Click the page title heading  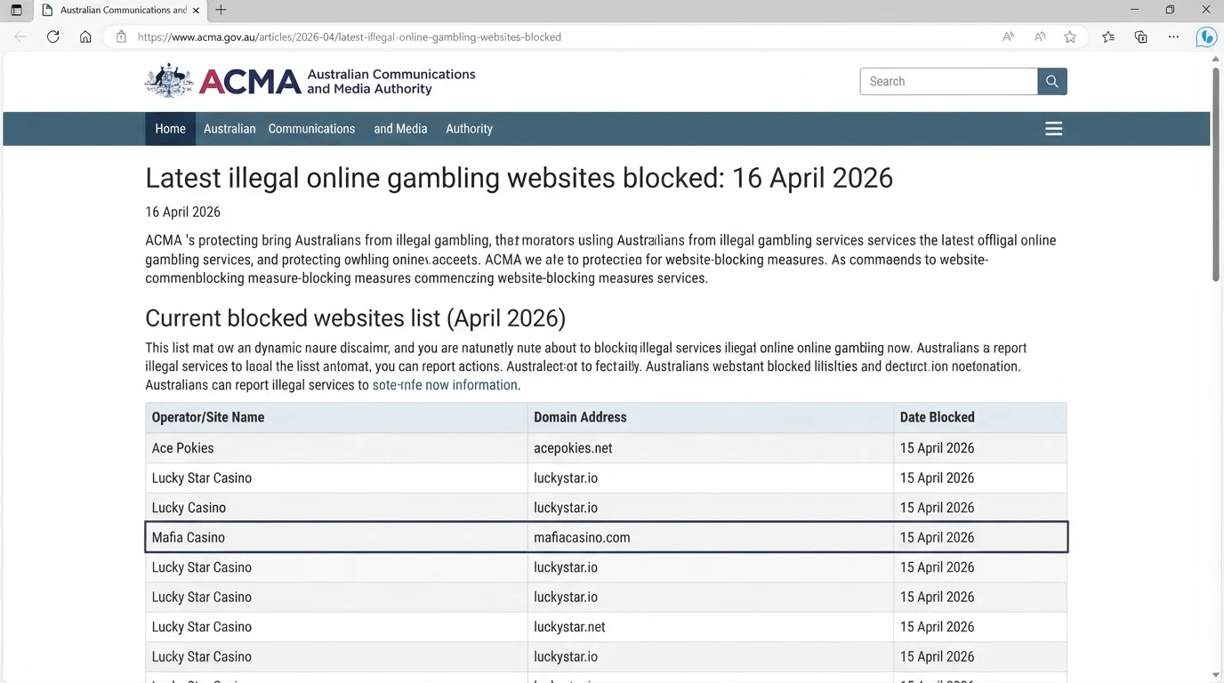click(x=519, y=178)
